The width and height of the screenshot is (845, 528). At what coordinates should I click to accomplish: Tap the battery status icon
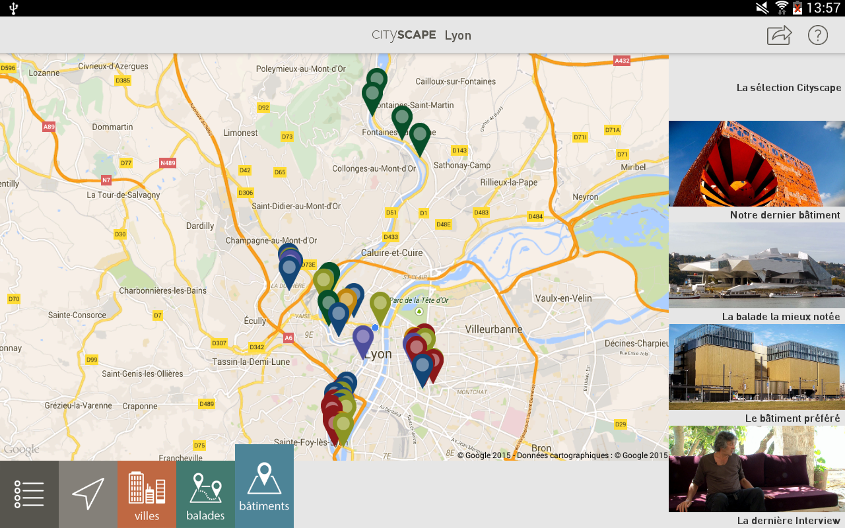coord(797,8)
